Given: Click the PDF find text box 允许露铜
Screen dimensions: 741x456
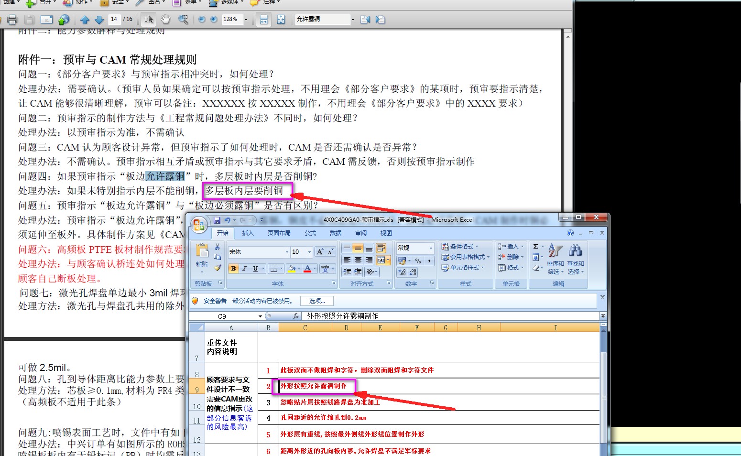Looking at the screenshot, I should tap(323, 19).
